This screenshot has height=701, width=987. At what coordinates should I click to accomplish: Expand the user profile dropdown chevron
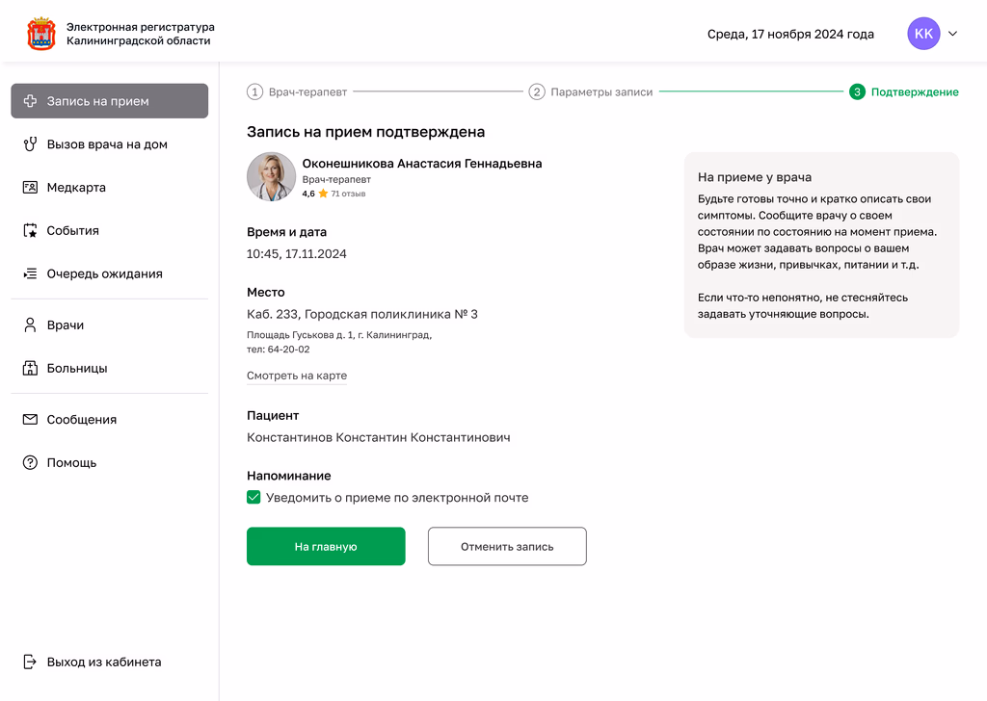pyautogui.click(x=953, y=34)
